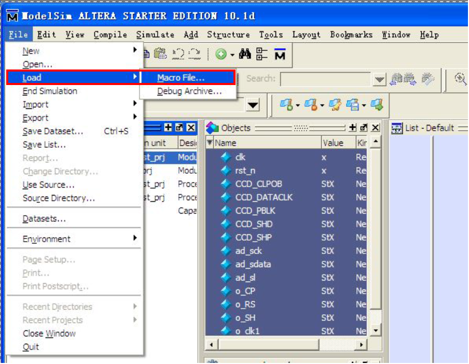Image resolution: width=469 pixels, height=364 pixels.
Task: Undock the Objects panel
Action: click(x=364, y=128)
